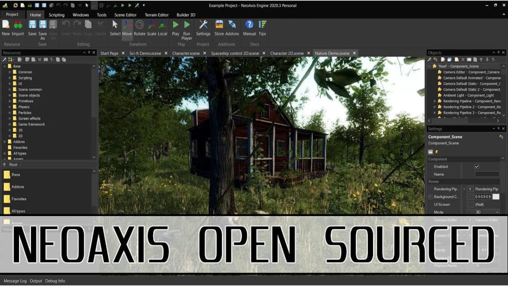Open the Start Page document tab

click(109, 53)
